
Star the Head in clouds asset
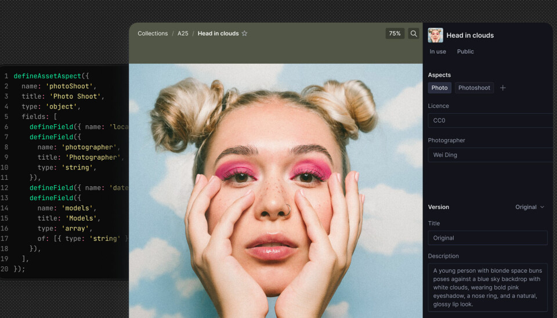[x=244, y=34]
